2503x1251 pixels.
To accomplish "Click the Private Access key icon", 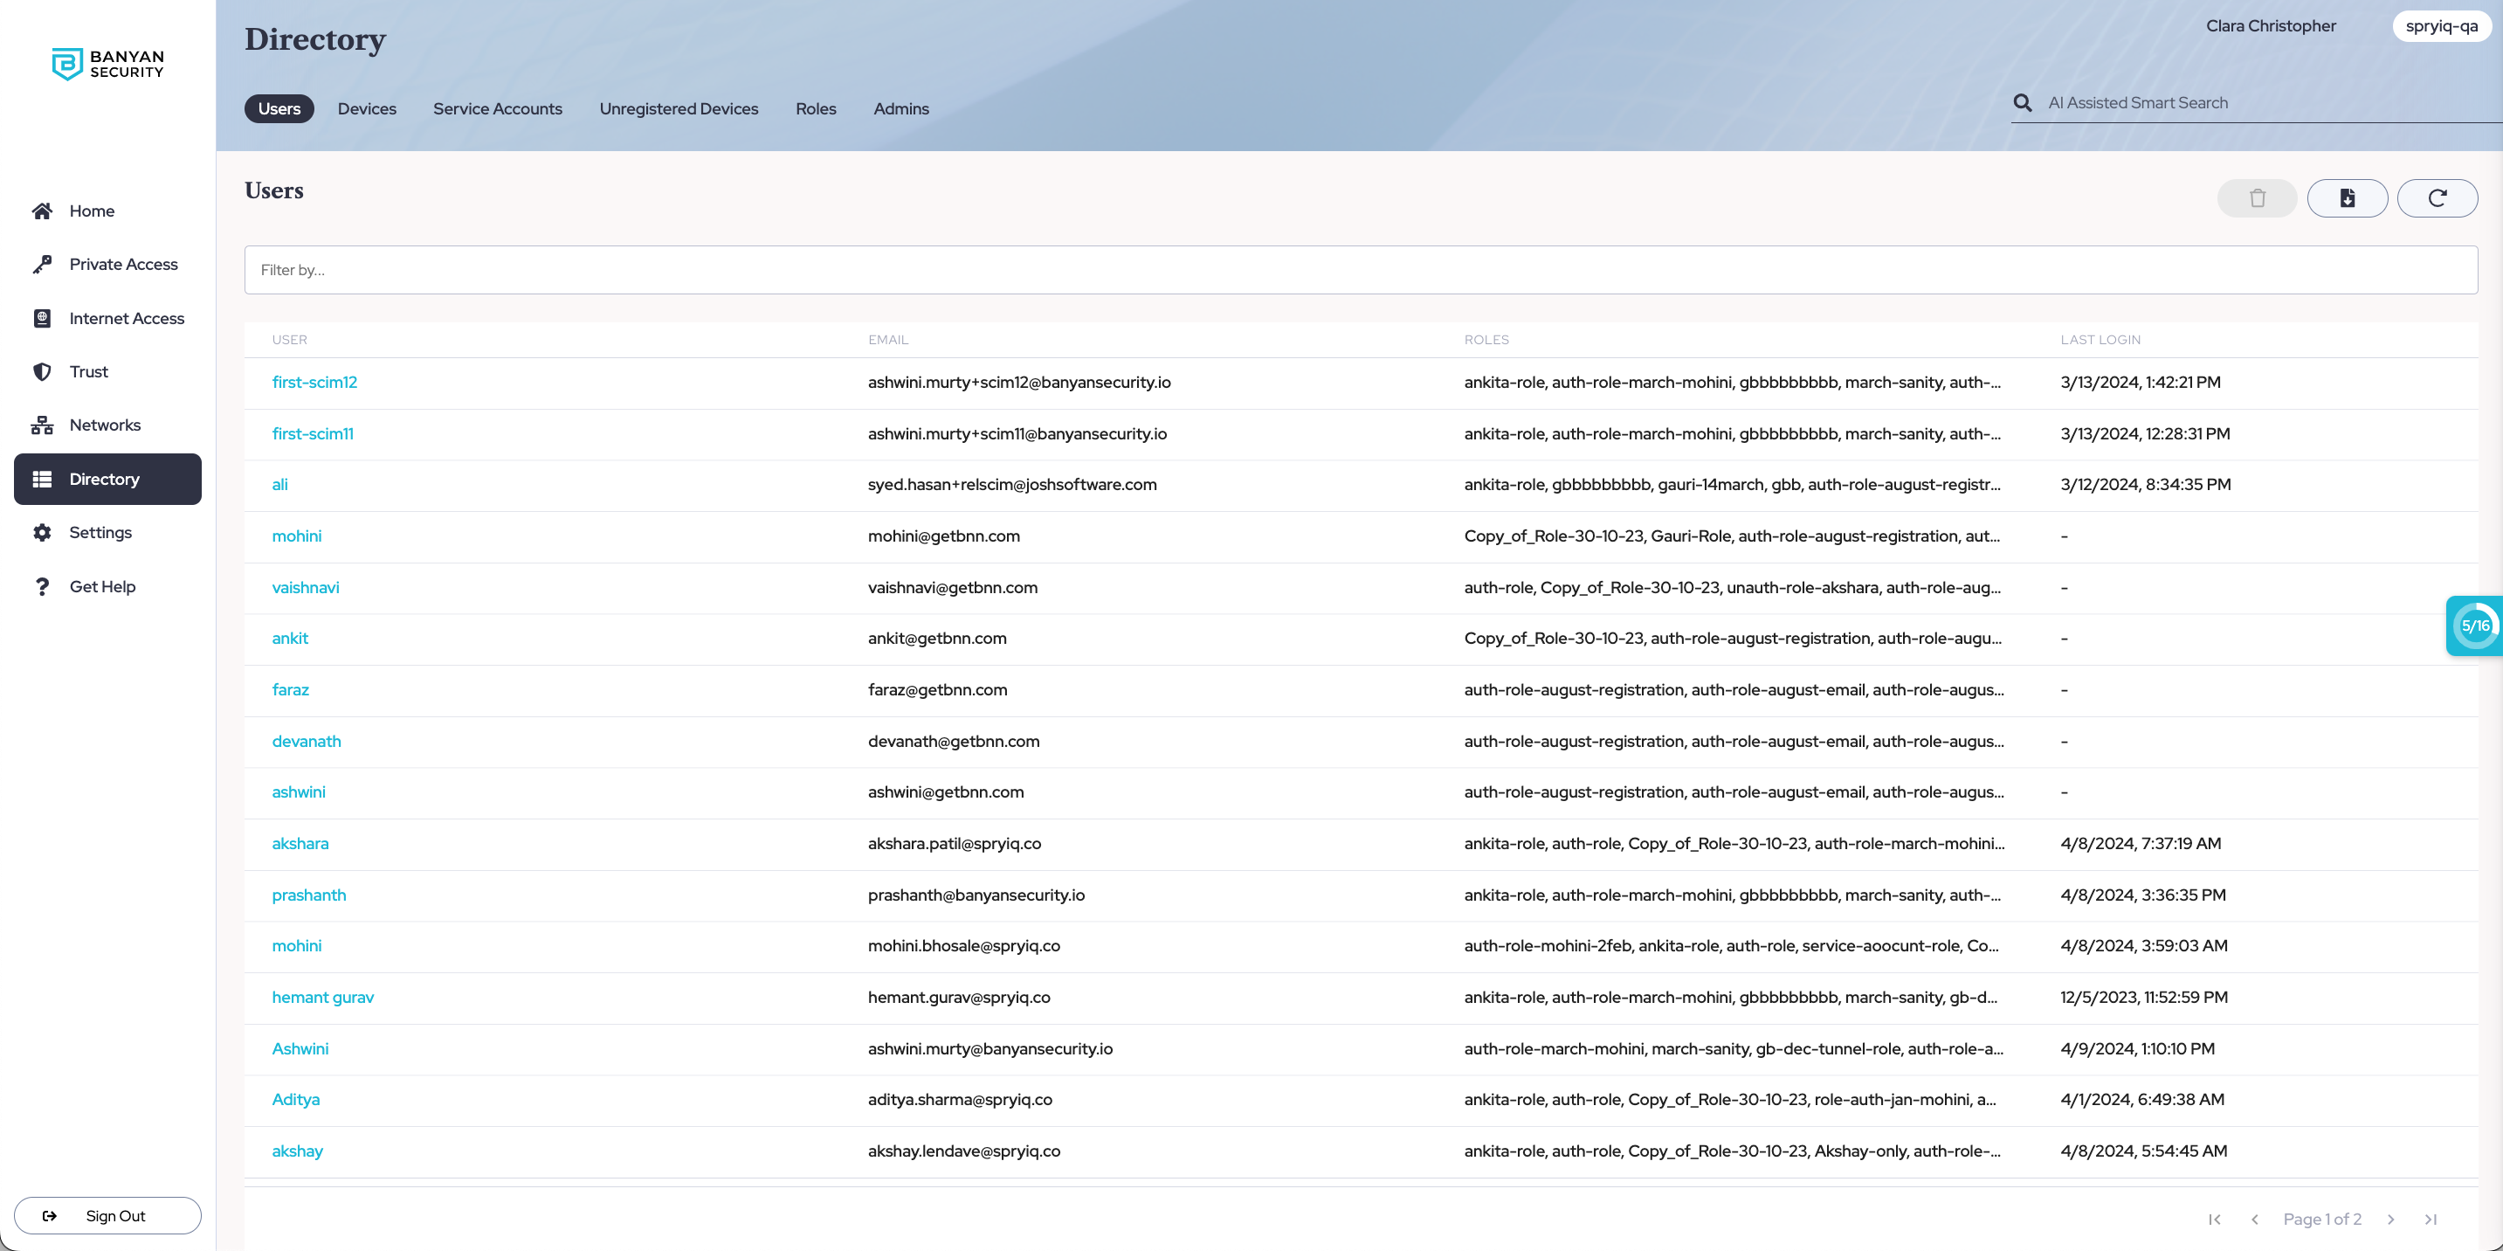I will (42, 265).
